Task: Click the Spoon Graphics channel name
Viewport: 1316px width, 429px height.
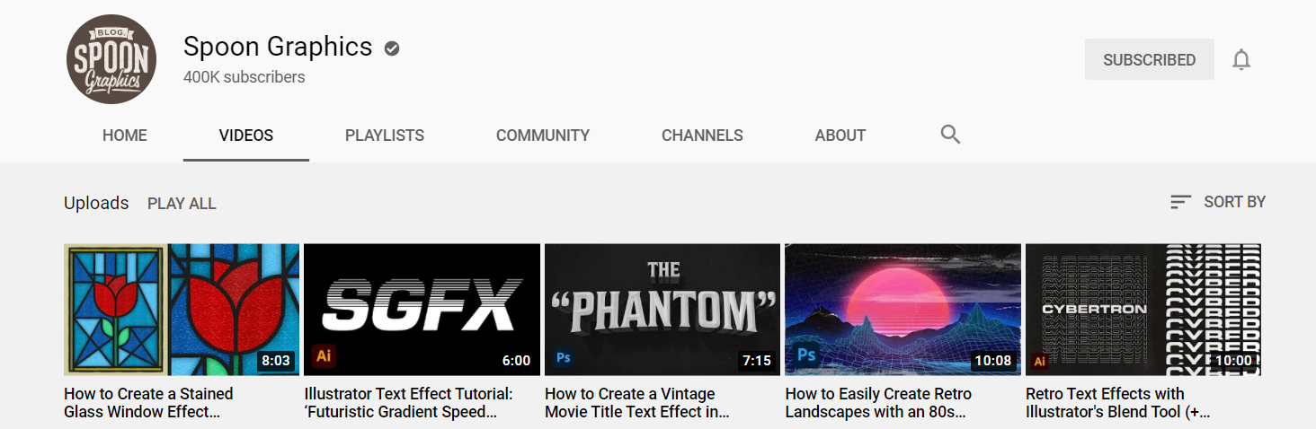Action: pos(278,46)
